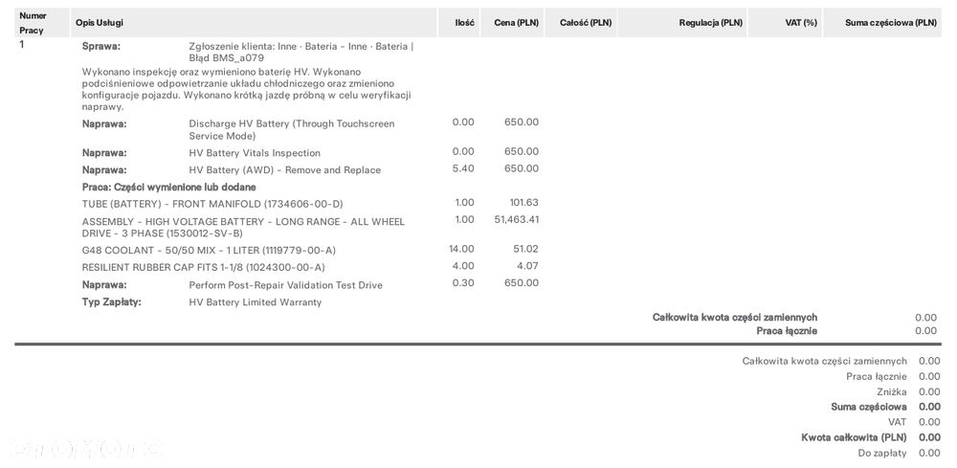The width and height of the screenshot is (957, 468).
Task: Click the price 101.63 value
Action: 524,202
